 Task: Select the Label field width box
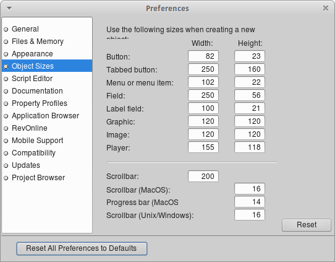coord(203,108)
